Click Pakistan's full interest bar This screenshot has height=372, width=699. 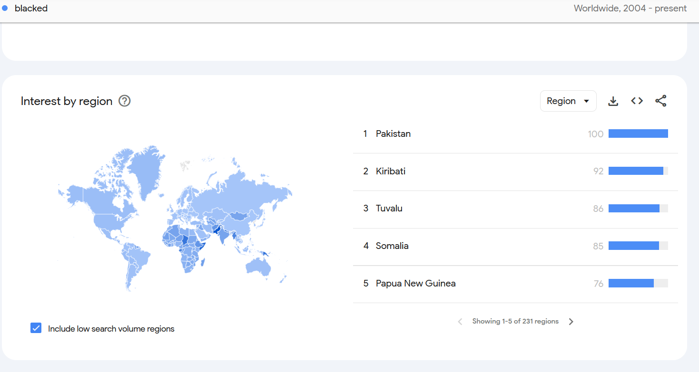[638, 134]
